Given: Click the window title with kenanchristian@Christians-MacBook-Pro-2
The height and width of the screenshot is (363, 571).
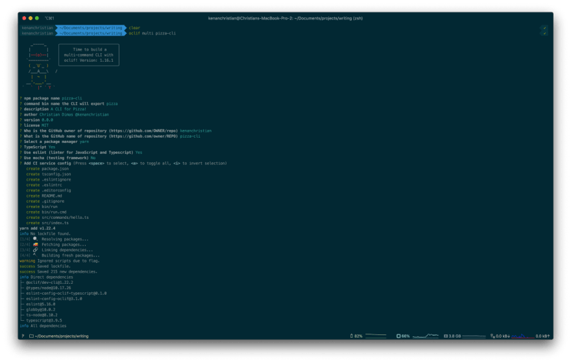Looking at the screenshot, I should 285,18.
